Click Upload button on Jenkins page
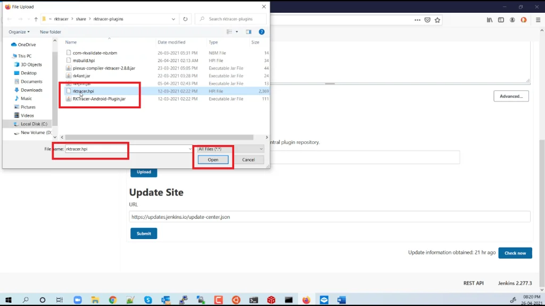The width and height of the screenshot is (545, 306). point(144,172)
